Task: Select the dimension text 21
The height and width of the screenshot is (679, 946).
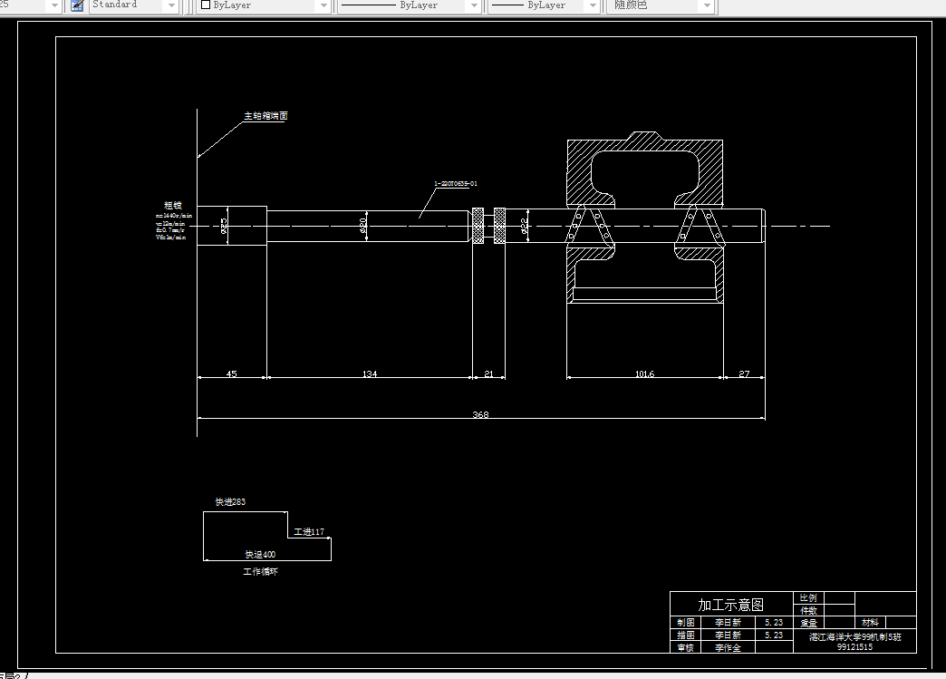Action: click(488, 373)
